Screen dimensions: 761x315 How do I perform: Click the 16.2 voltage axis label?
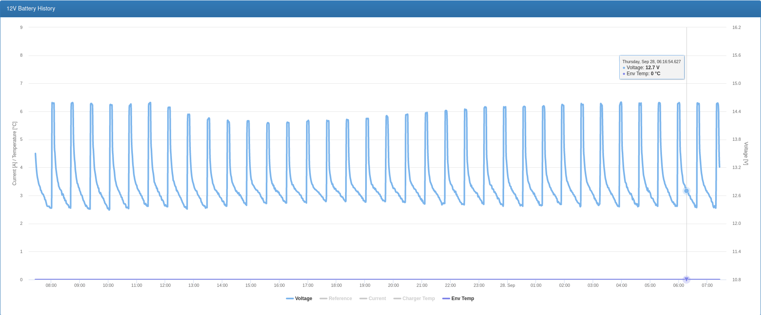click(x=736, y=27)
